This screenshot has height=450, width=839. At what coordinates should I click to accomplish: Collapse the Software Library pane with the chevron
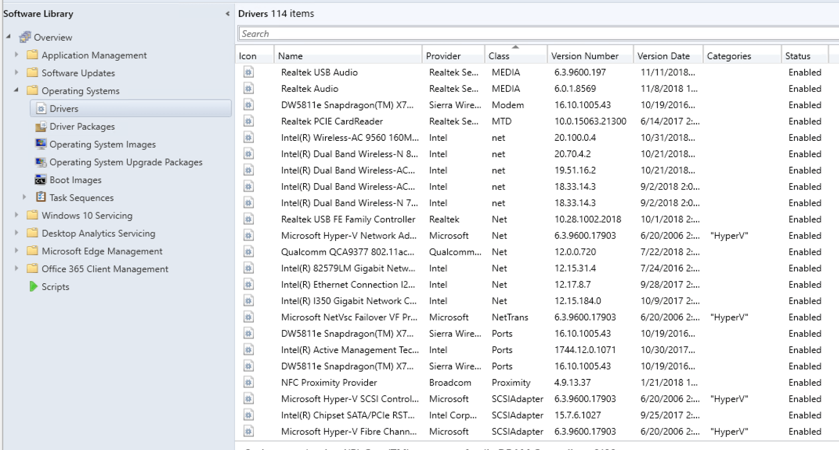coord(228,13)
